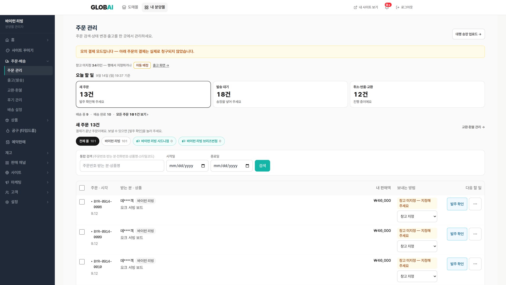Select the 발송 대기 18건 card
Screen dimensions: 506x285
(x=280, y=94)
